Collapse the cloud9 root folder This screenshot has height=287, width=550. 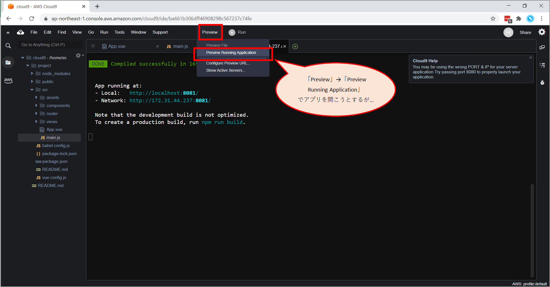pos(23,58)
